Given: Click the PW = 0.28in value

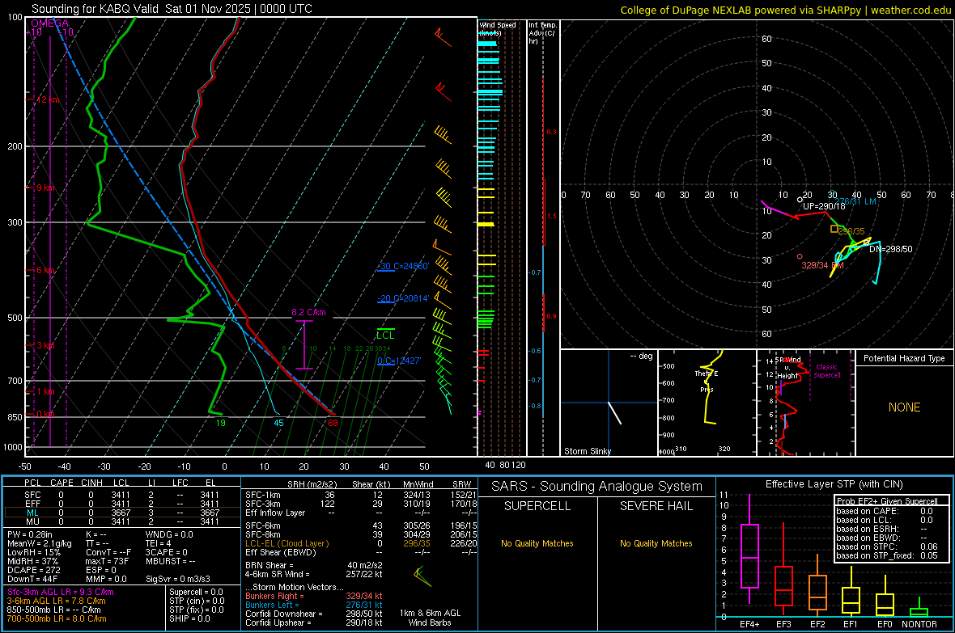Looking at the screenshot, I should 29,534.
